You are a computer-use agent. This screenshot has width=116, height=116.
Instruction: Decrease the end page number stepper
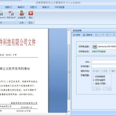click(x=111, y=90)
